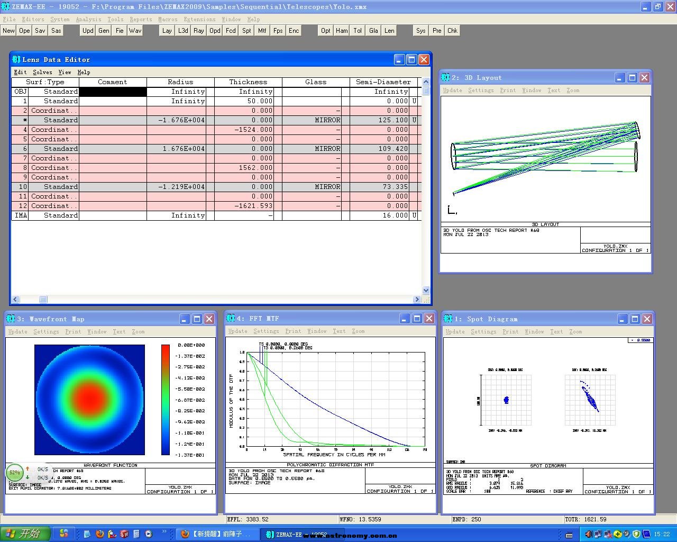Click the Sav (save) toolbar button

point(40,31)
